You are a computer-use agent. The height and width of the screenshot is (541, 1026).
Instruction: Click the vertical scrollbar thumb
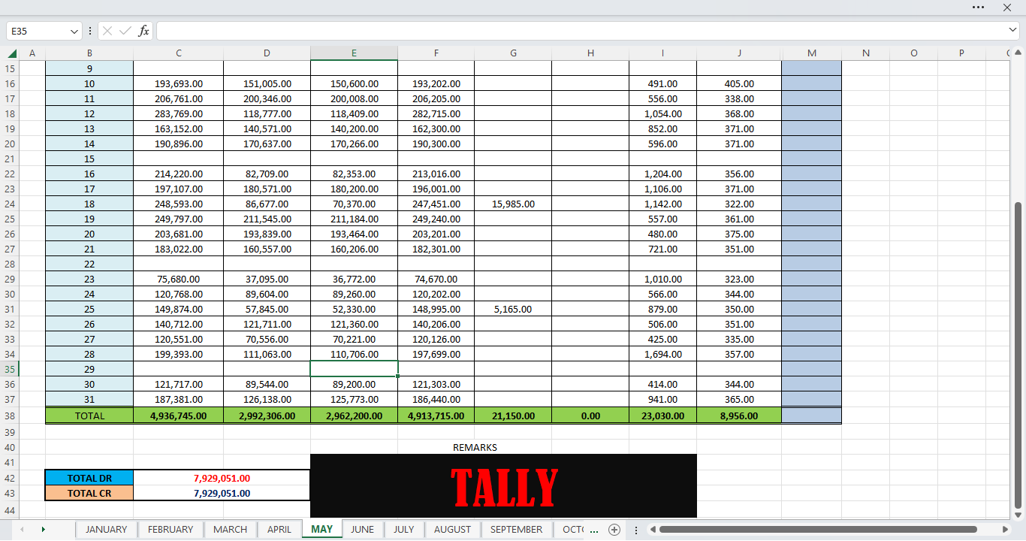(1018, 354)
